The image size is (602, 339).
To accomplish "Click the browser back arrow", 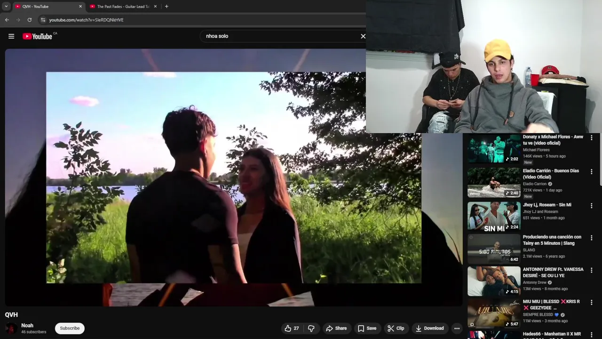I will click(7, 20).
